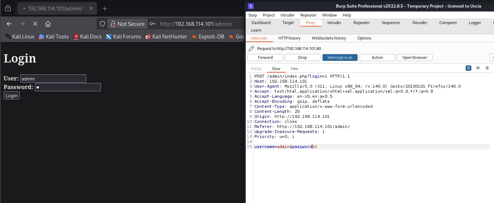Viewport: 494px width, 203px height.
Task: Click the Firefox forward arrow
Action: click(x=22, y=24)
